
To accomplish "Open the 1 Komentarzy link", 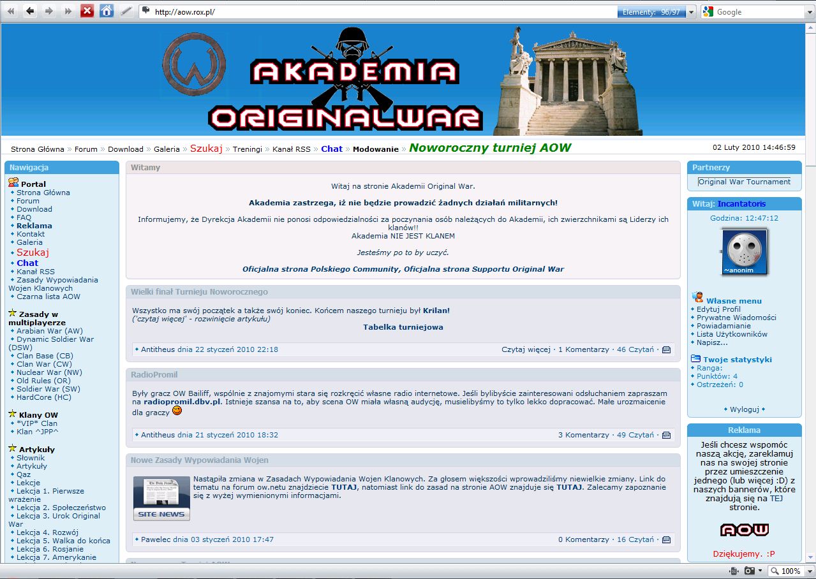I will 584,349.
